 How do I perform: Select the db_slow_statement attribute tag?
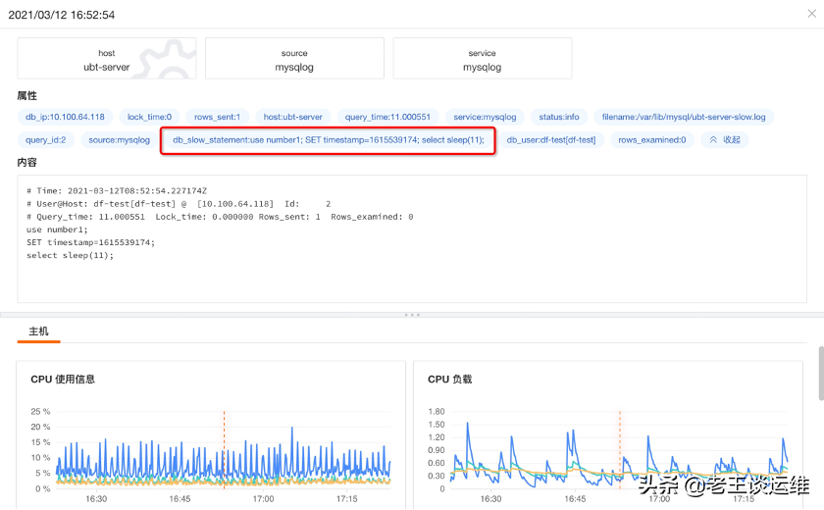point(329,139)
